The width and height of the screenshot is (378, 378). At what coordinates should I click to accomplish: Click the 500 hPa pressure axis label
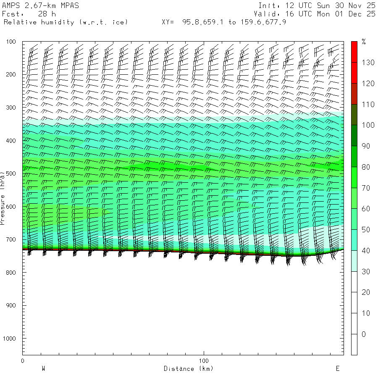point(10,173)
